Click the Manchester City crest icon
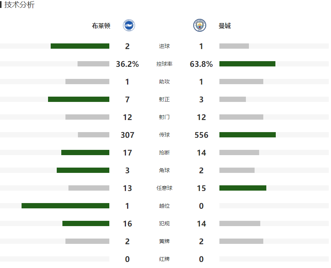The width and height of the screenshot is (331, 268). pos(200,25)
